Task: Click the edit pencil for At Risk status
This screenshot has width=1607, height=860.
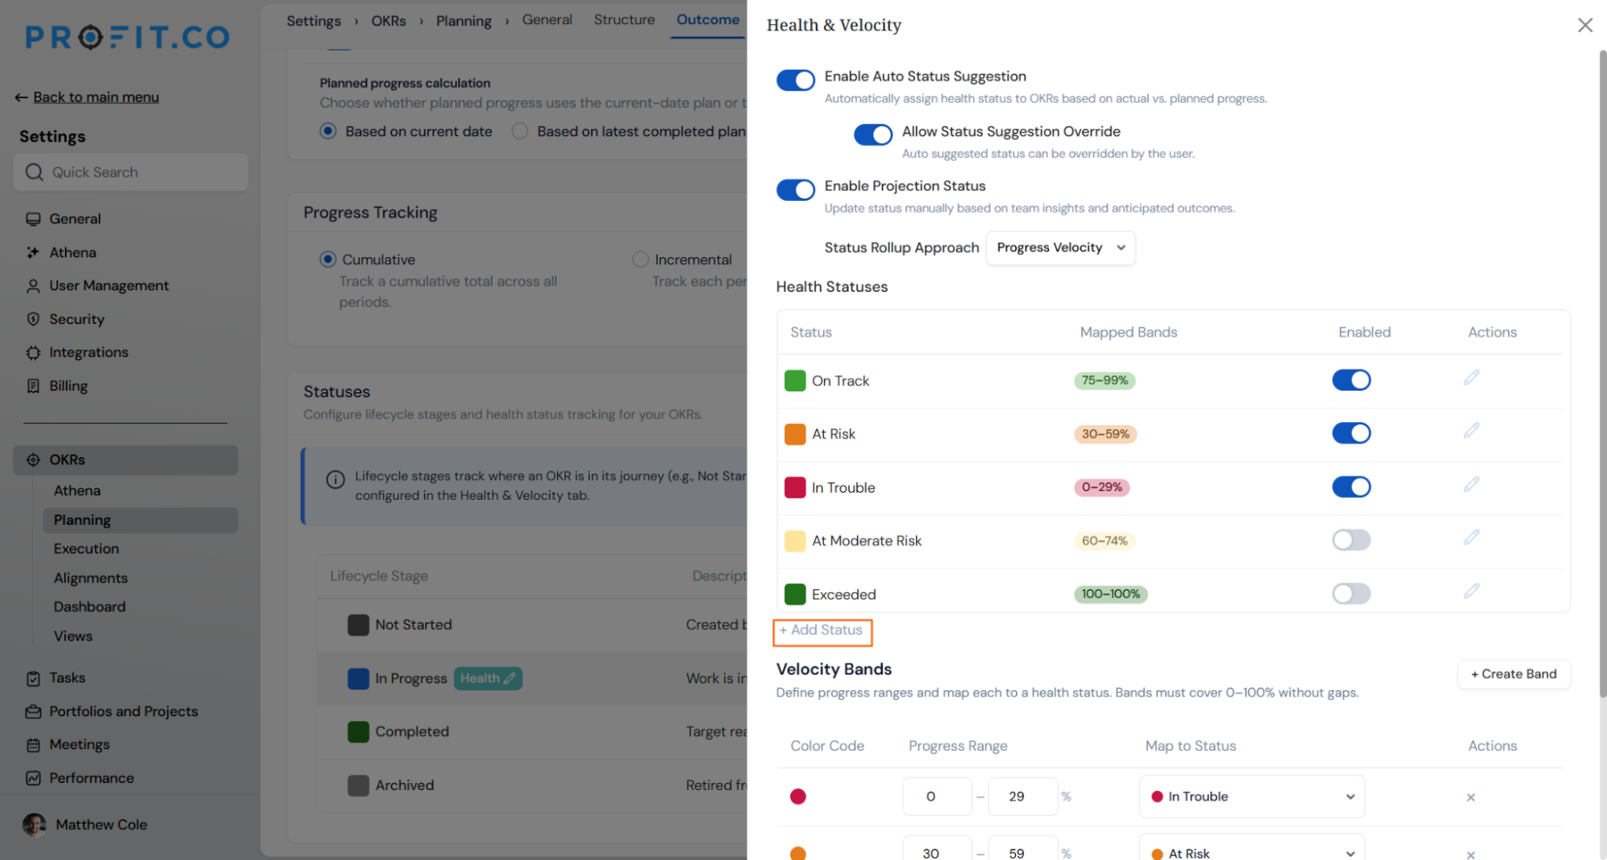Action: 1471,431
